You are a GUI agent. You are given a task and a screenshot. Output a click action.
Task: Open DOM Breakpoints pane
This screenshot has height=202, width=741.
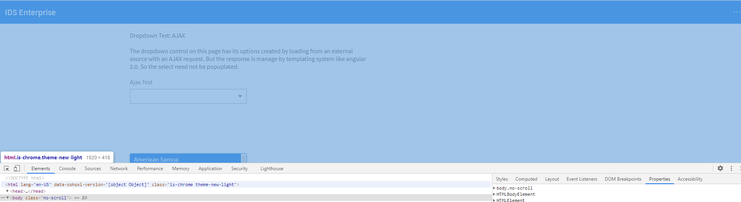point(623,179)
